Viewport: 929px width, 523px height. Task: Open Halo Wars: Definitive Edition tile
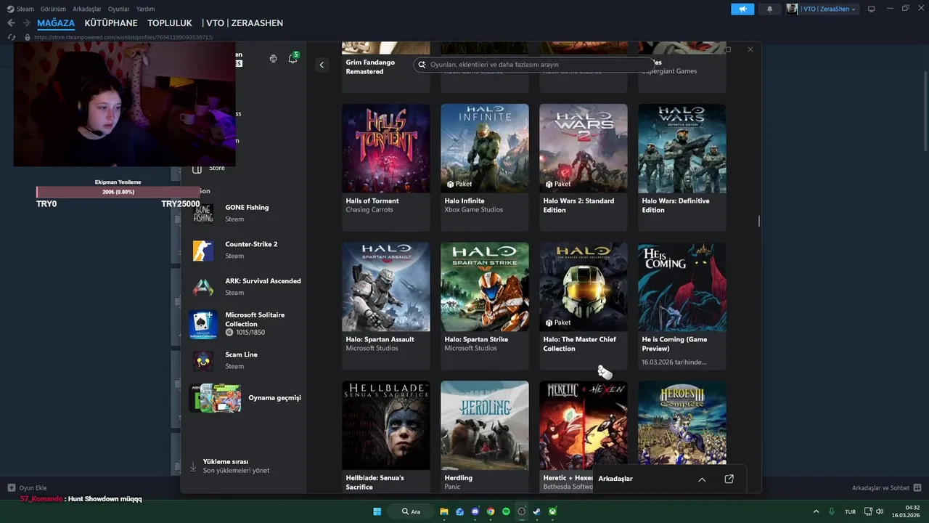click(x=682, y=167)
